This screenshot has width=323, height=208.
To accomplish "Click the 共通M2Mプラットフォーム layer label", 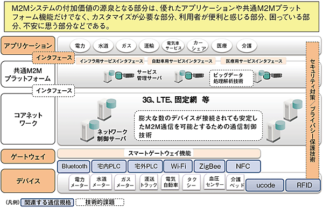I will pyautogui.click(x=28, y=75).
